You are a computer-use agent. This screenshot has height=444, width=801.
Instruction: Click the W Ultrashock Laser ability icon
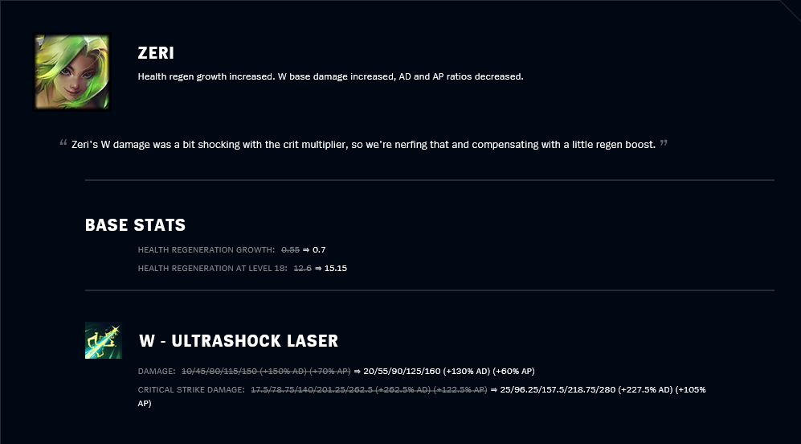103,340
